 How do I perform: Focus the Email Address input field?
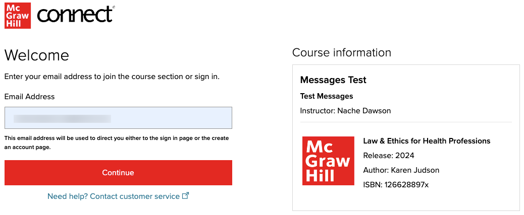tap(118, 118)
